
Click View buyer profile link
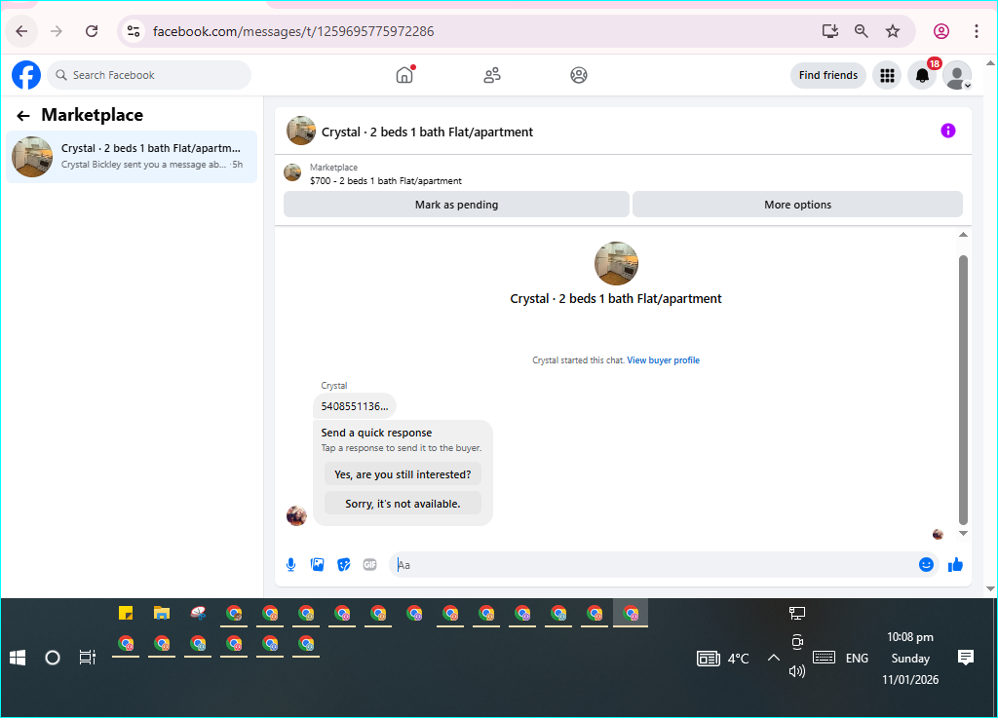(663, 359)
